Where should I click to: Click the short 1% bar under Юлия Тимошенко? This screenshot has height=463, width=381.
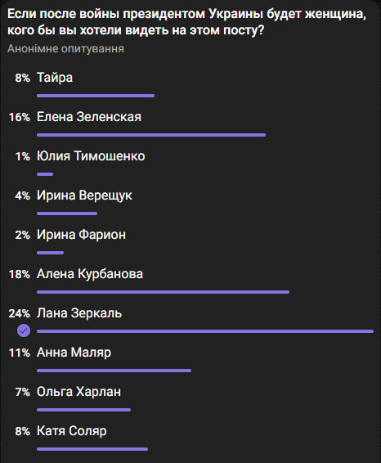click(45, 174)
